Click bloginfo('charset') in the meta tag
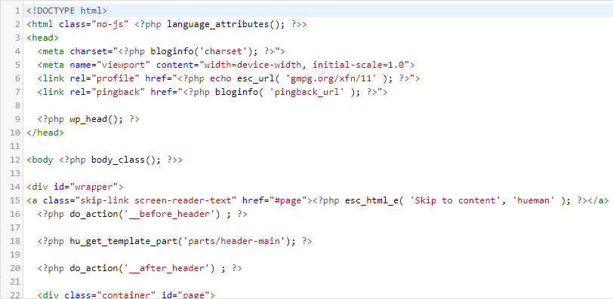 pos(202,51)
